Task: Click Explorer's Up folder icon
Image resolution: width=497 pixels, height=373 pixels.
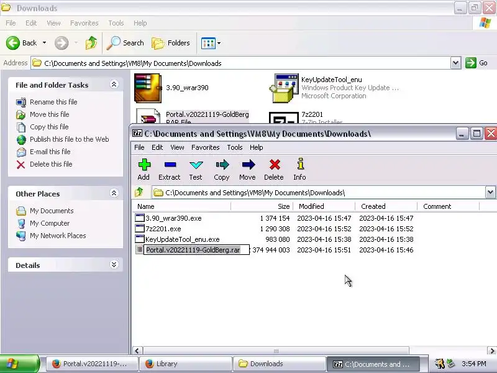Action: tap(91, 42)
